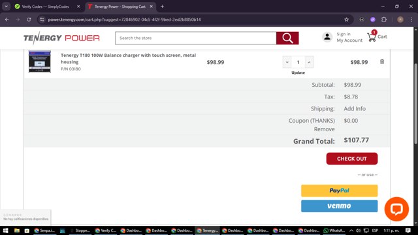Viewport: 418px width, 235px height.
Task: Go back to the previous page
Action: click(x=7, y=20)
